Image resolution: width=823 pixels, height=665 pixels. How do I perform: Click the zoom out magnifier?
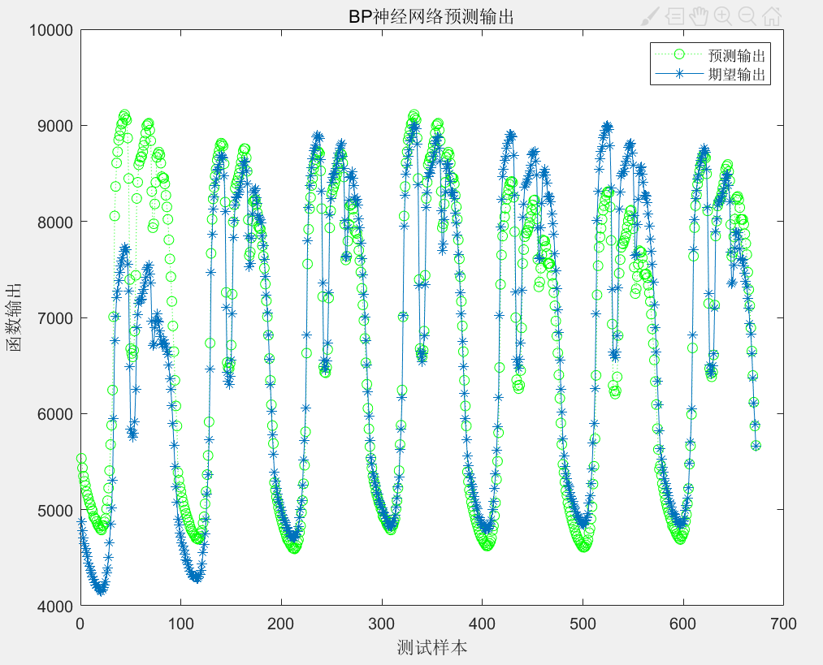click(747, 15)
